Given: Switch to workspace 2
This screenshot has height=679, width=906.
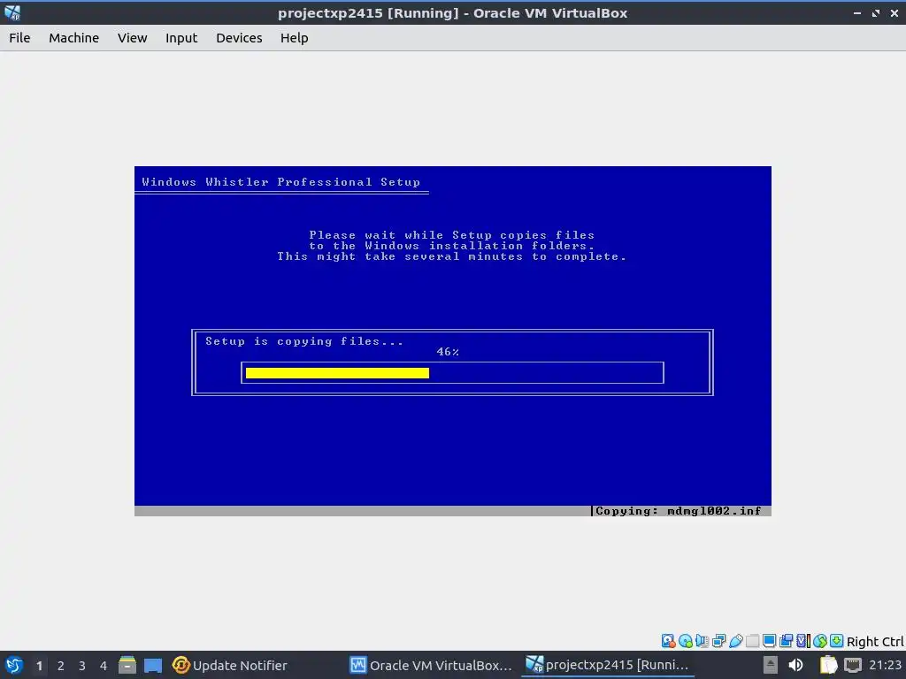Looking at the screenshot, I should click(61, 666).
